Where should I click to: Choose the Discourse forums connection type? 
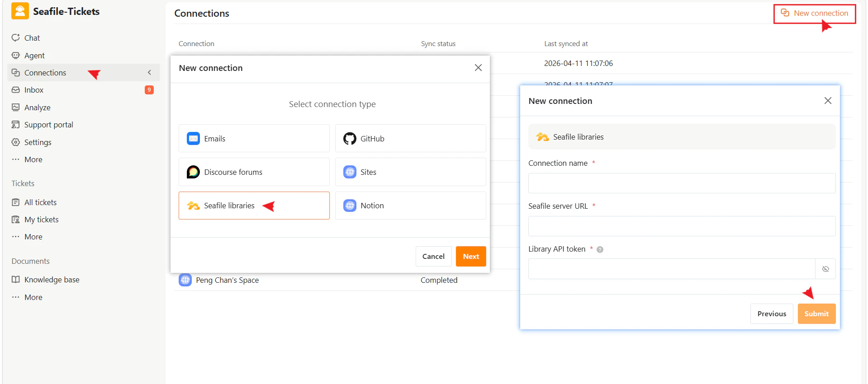[x=254, y=172]
